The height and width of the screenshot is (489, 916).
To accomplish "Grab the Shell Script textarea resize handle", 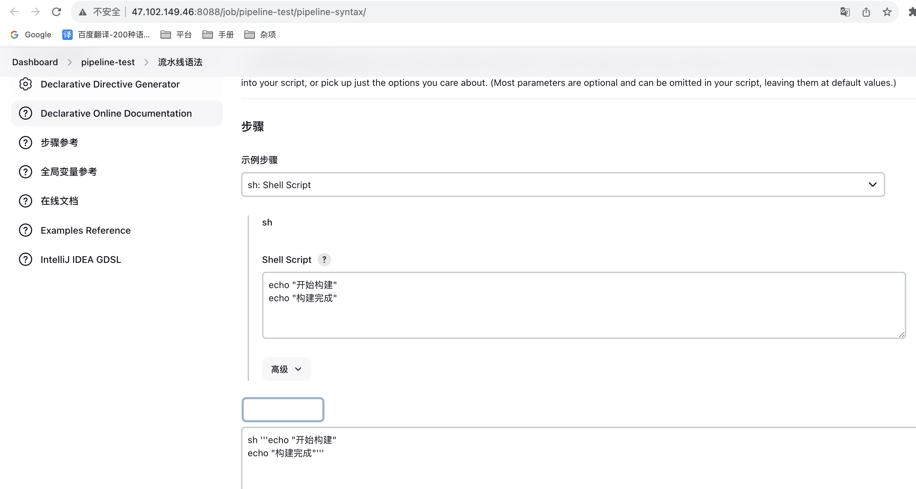I will click(901, 334).
